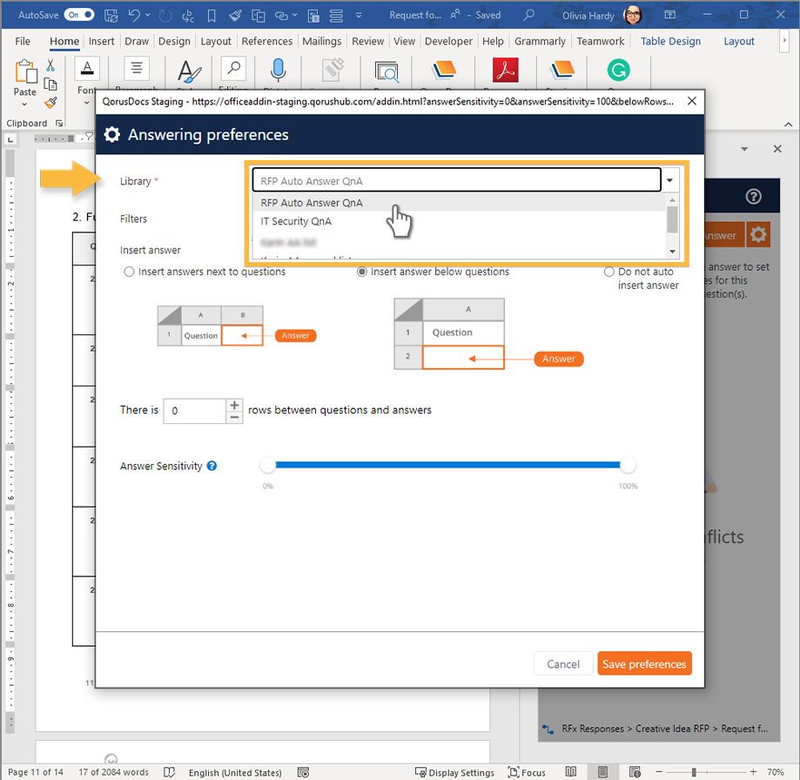Screen dimensions: 800x780
Task: Click the proofing book icon in status bar
Action: pos(170,772)
